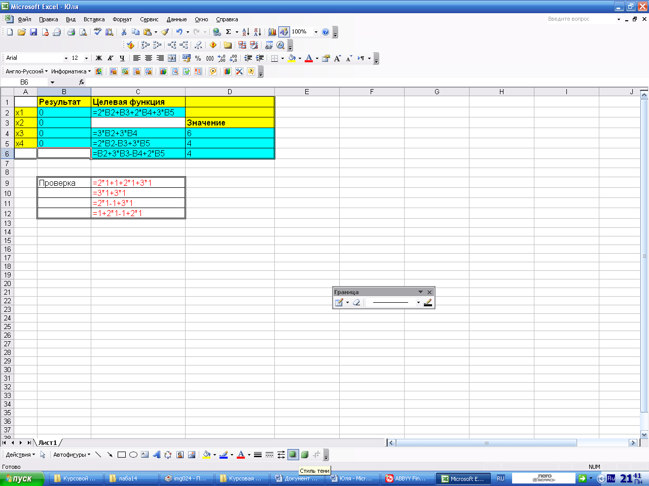
Task: Insert a WordArt object
Action: [157, 455]
